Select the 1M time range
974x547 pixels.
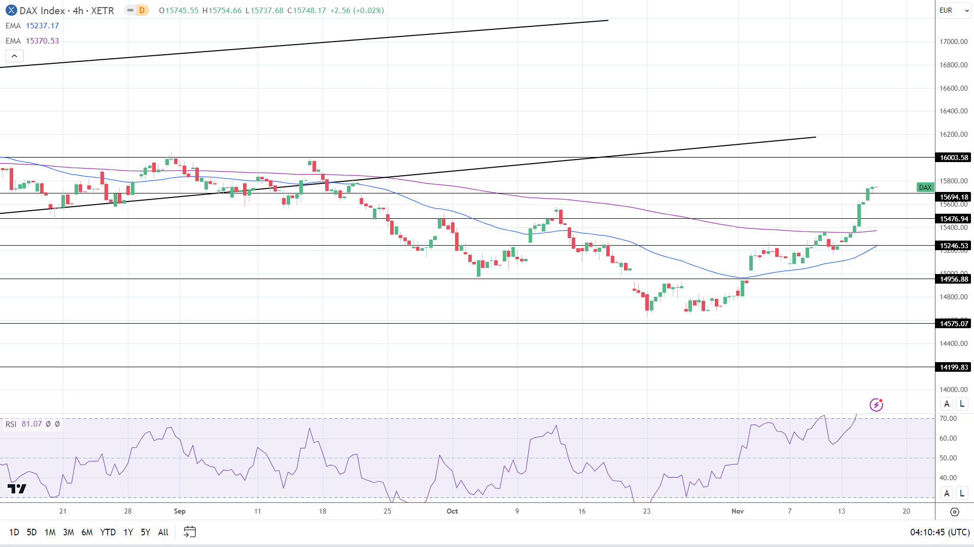click(x=50, y=532)
